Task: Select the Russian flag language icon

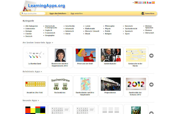Action: 150,3
